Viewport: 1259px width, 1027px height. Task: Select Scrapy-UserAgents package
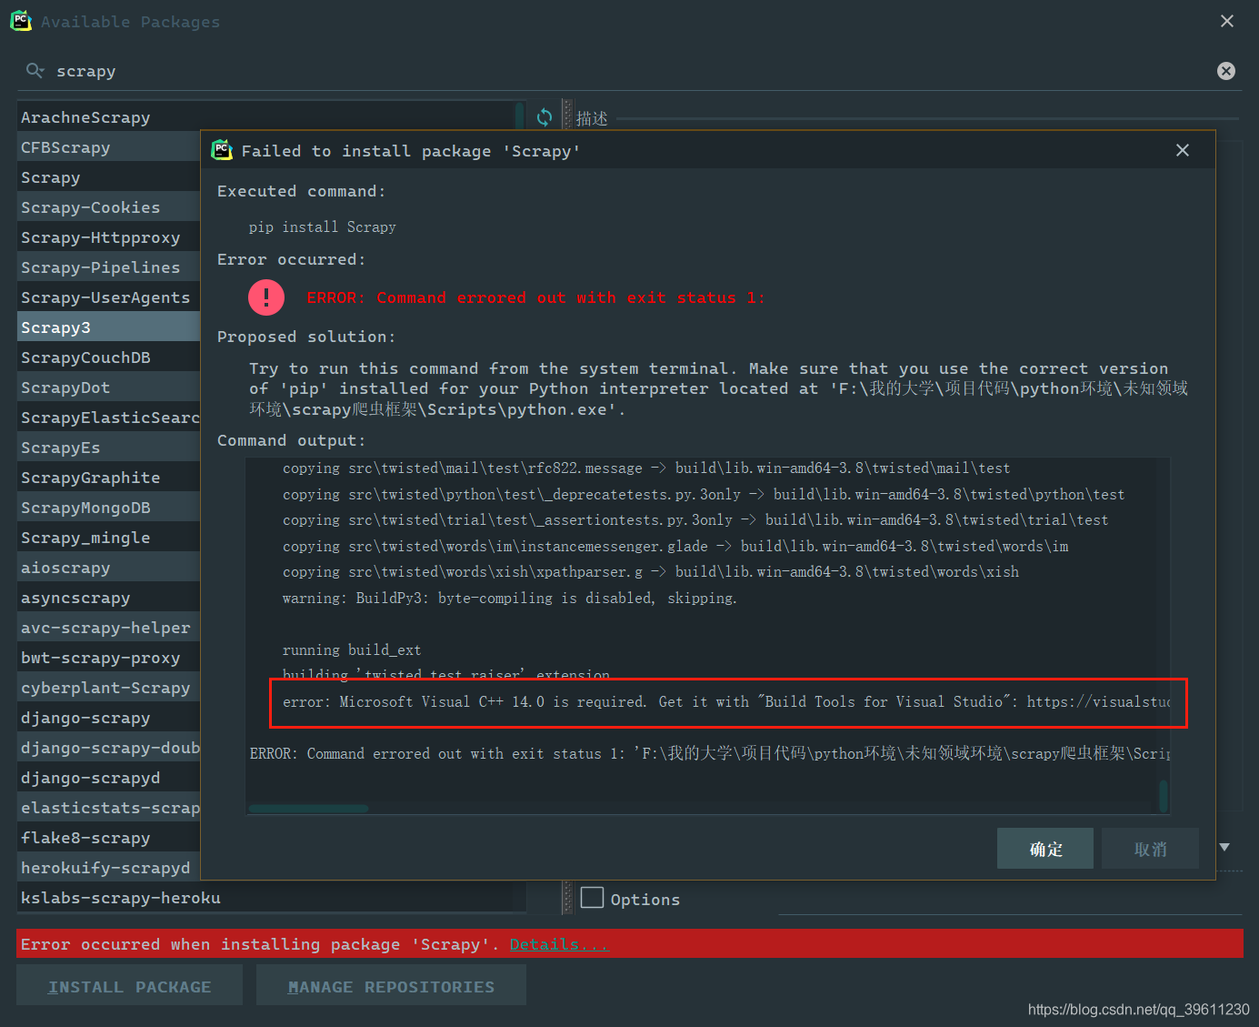coord(109,297)
